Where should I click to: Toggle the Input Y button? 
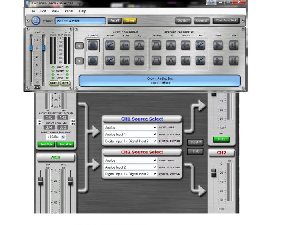pyautogui.click(x=195, y=142)
